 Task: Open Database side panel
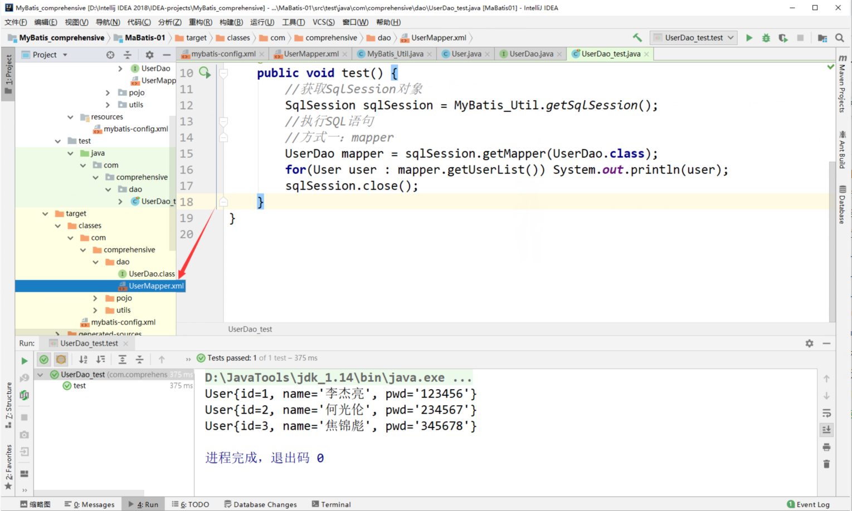click(842, 204)
